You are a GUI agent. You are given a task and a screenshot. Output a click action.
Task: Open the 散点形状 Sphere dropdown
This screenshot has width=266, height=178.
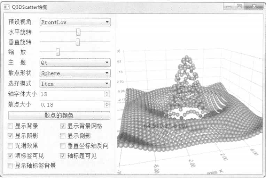click(75, 73)
